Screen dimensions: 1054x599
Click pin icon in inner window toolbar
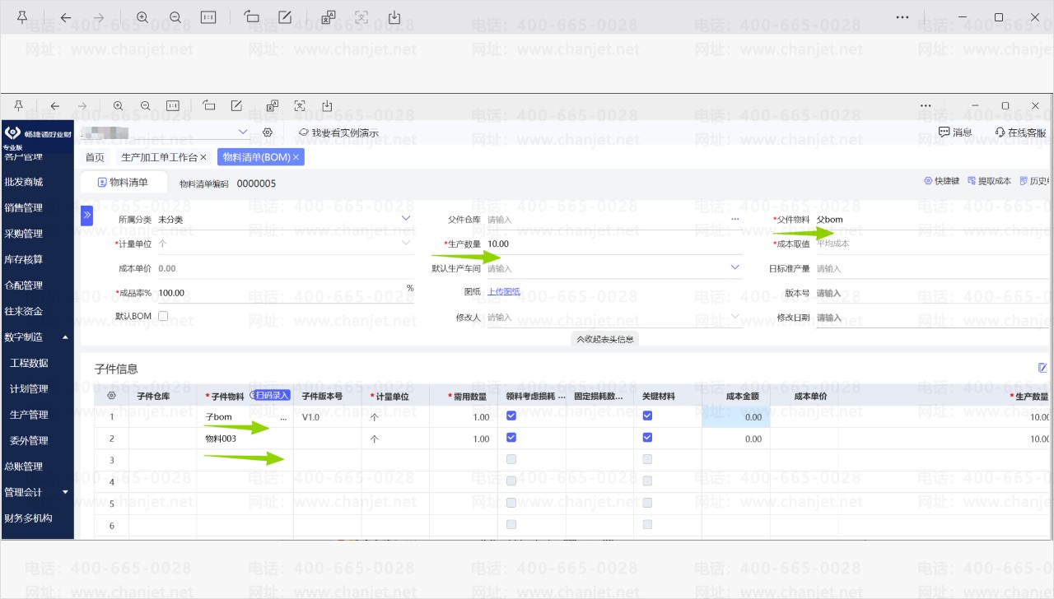coord(20,106)
